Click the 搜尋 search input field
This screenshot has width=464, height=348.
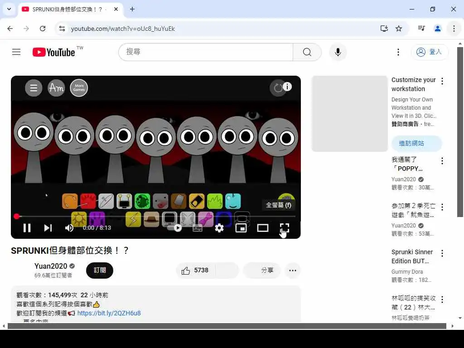click(x=206, y=52)
